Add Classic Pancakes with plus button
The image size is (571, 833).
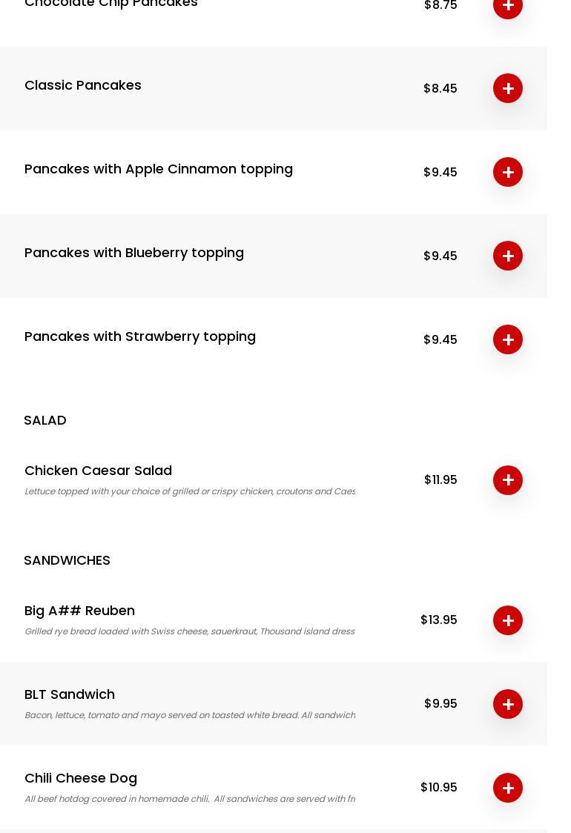[x=508, y=88]
